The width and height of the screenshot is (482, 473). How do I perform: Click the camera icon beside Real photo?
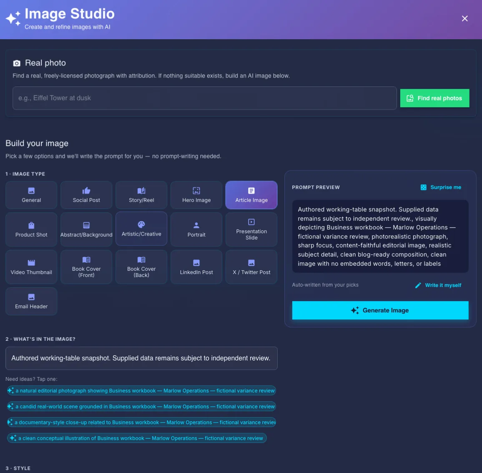click(17, 63)
